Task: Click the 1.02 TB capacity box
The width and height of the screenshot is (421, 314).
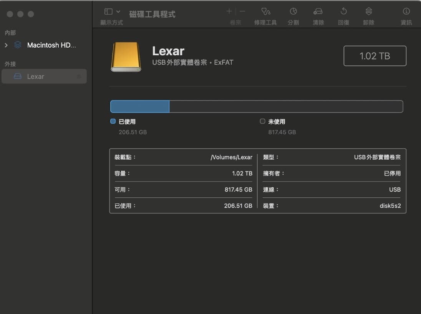Action: (x=375, y=56)
